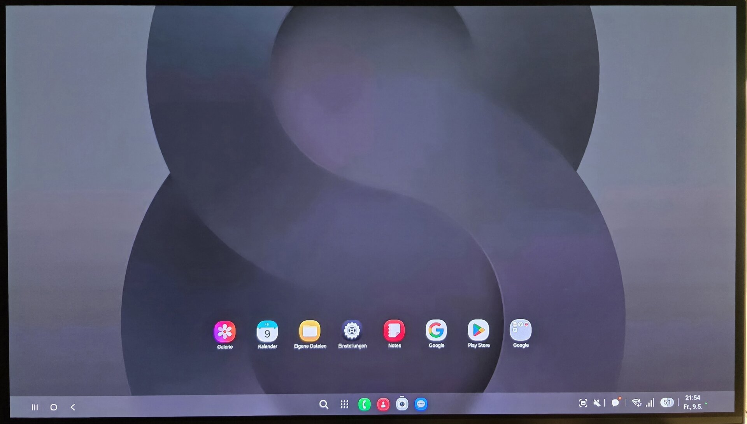
Task: Open the Kalender app
Action: tap(267, 331)
